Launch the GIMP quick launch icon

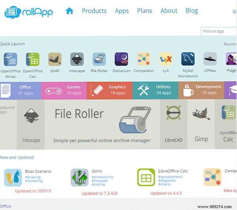pos(55,59)
